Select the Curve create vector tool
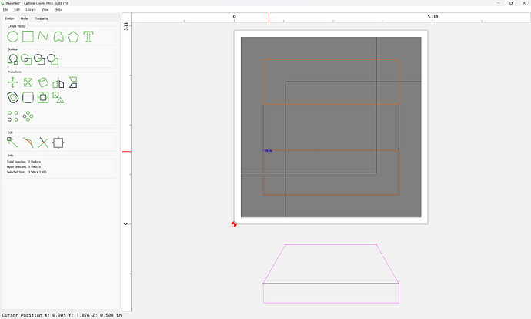Image resolution: width=531 pixels, height=319 pixels. point(58,37)
